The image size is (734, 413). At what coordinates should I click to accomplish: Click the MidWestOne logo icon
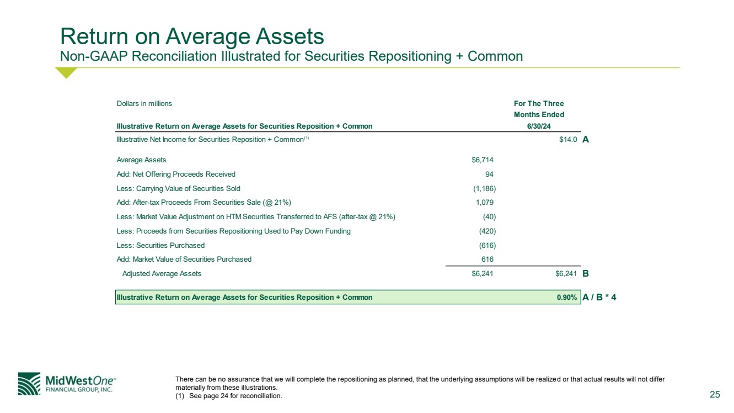[29, 384]
